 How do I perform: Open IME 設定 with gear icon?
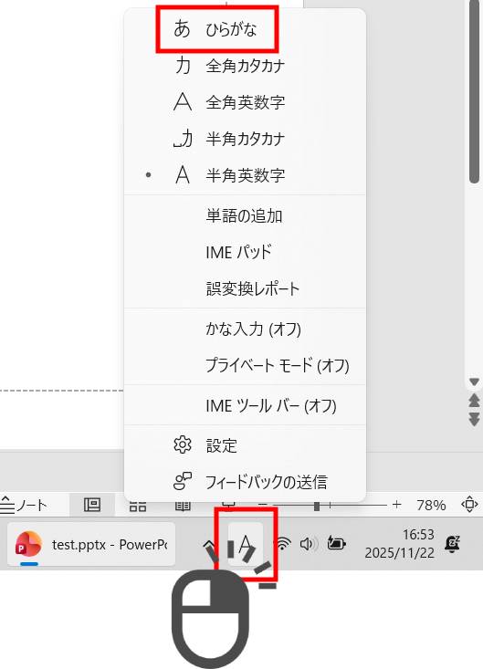245,445
